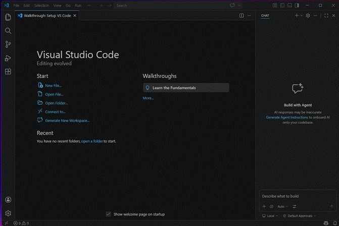
Task: Open the Go menu
Action: pyautogui.click(x=68, y=6)
